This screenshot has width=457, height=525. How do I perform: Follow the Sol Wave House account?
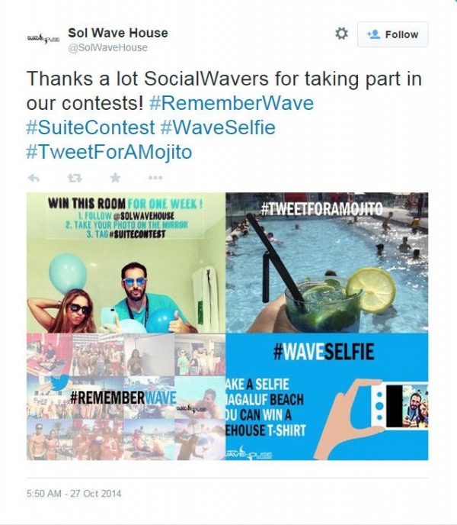tap(392, 34)
